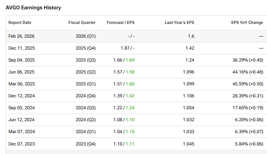Click the green 1.60 EPS value

pyautogui.click(x=130, y=84)
